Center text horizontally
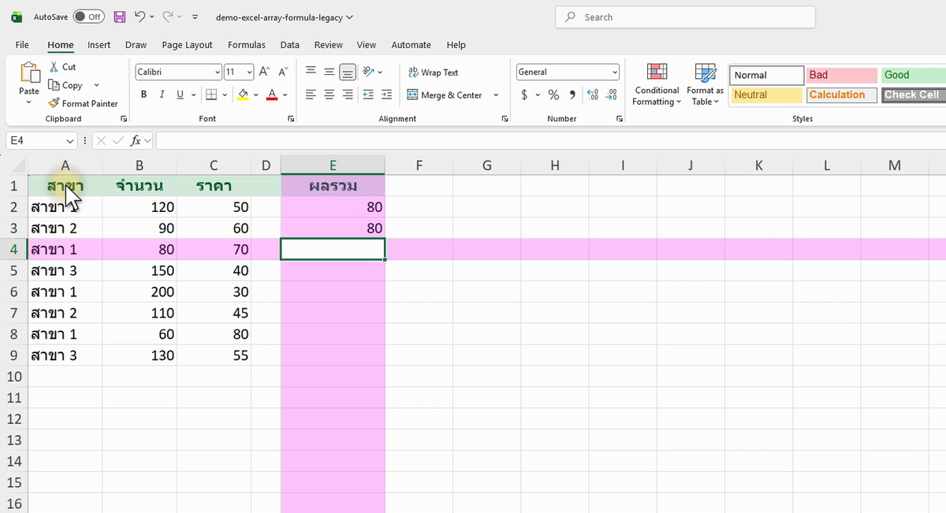The image size is (946, 513). (x=329, y=95)
